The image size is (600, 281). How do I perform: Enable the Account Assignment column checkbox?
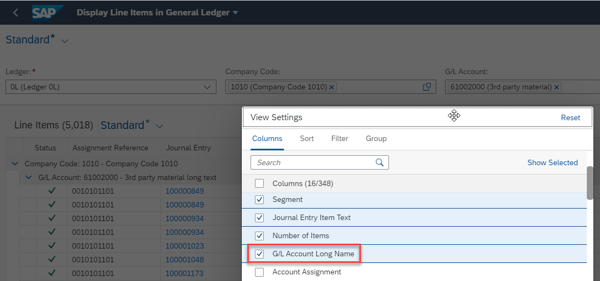259,272
